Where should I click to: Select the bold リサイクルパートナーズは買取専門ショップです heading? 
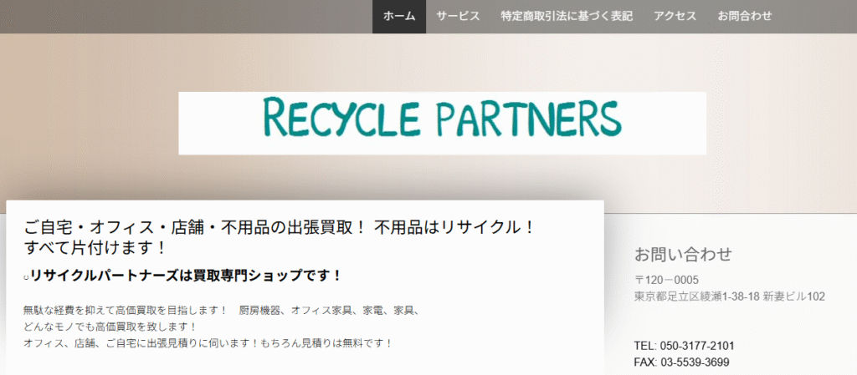pos(186,276)
